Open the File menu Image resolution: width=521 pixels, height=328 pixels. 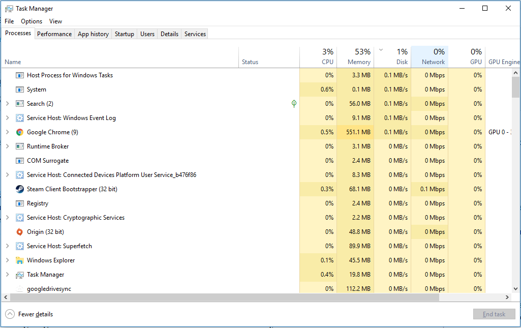point(9,21)
